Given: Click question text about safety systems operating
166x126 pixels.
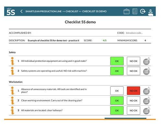Looking at the screenshot, I should [x=54, y=71].
